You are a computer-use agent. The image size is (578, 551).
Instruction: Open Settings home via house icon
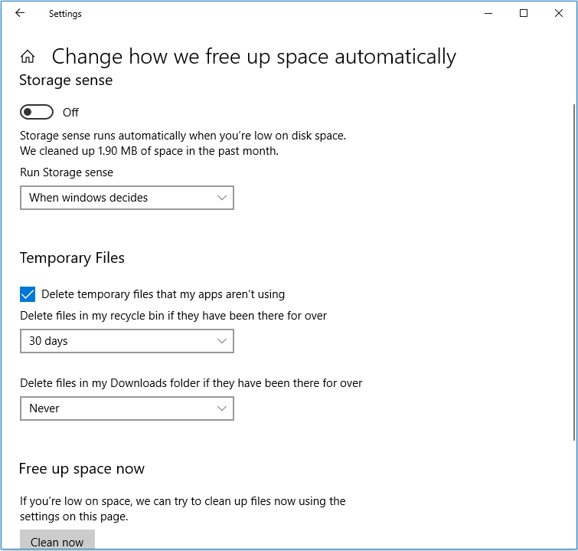[28, 57]
